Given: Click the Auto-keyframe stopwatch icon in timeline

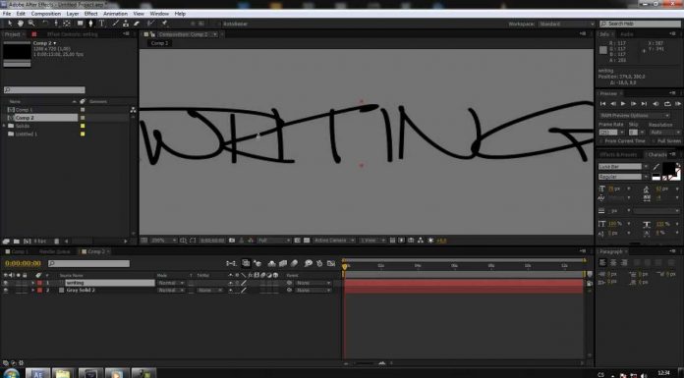Looking at the screenshot, I should pos(319,263).
